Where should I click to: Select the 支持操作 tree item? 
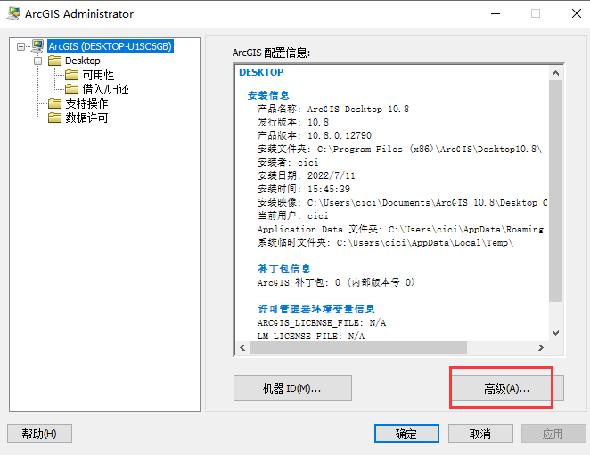click(87, 103)
